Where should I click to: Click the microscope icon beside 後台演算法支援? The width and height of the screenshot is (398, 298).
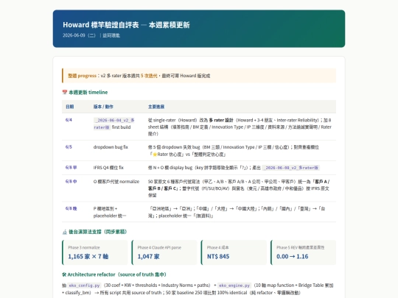(64, 232)
